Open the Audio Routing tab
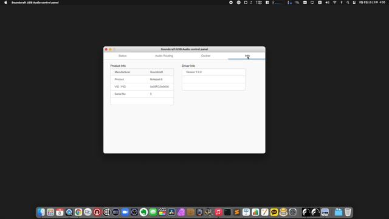 [164, 56]
